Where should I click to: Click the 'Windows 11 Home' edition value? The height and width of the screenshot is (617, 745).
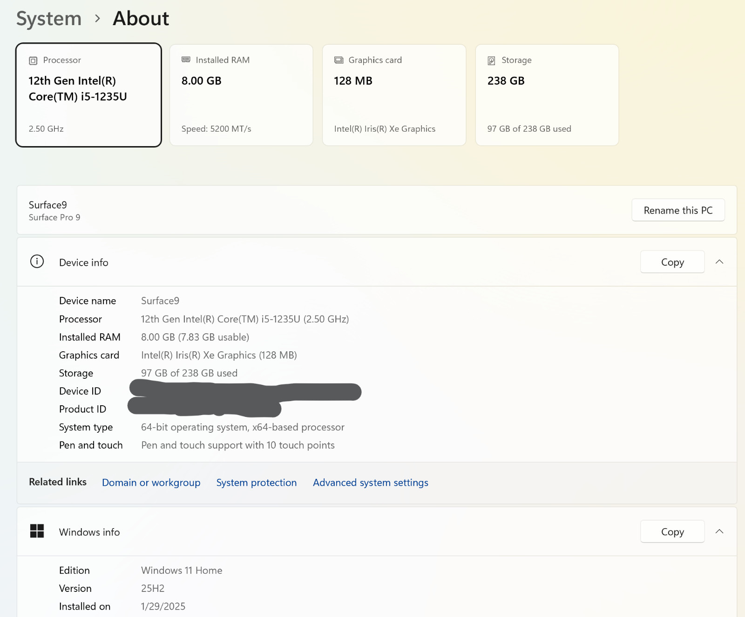pos(182,570)
